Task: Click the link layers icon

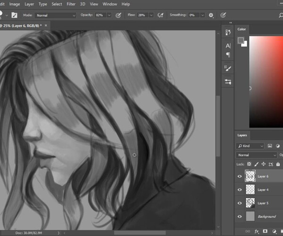Action: tap(248, 231)
